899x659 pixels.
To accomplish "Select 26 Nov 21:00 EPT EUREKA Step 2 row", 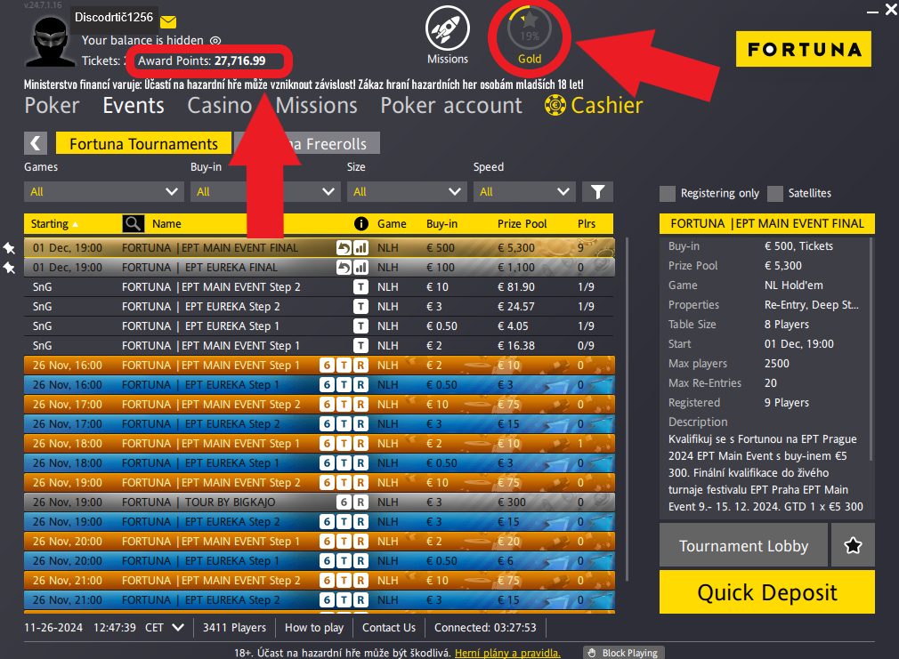I will [x=320, y=600].
